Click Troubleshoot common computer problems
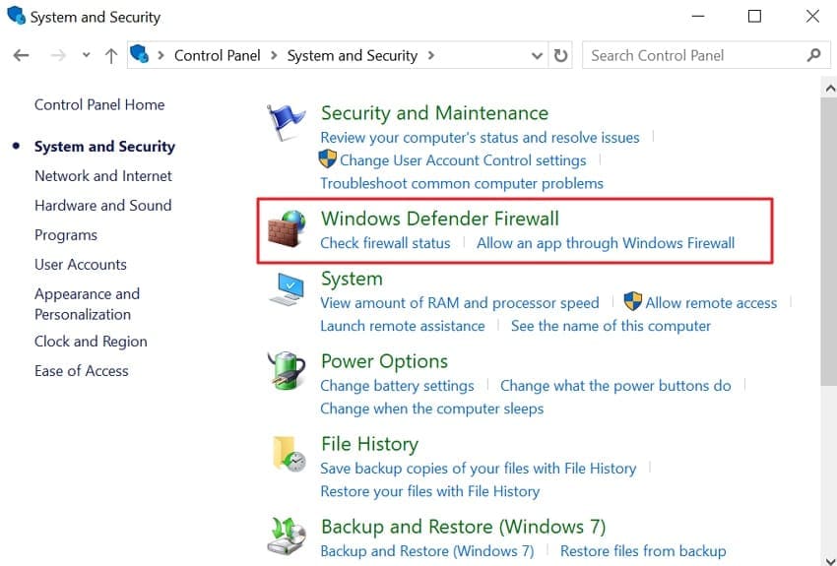The width and height of the screenshot is (837, 566). pyautogui.click(x=462, y=183)
